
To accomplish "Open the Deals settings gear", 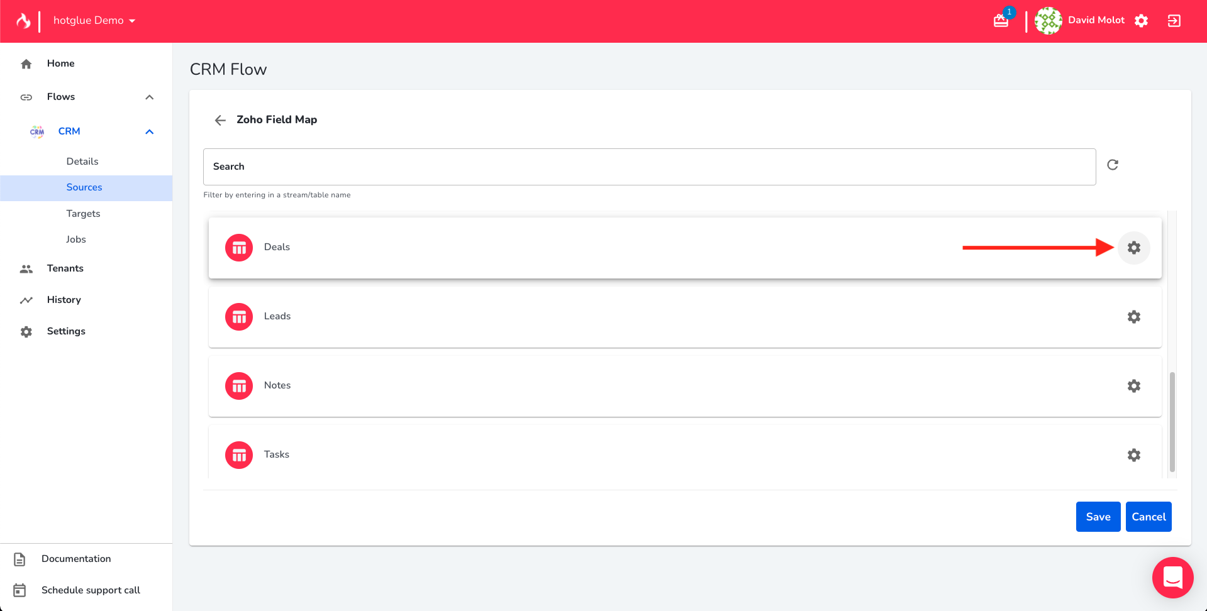I will pos(1134,248).
